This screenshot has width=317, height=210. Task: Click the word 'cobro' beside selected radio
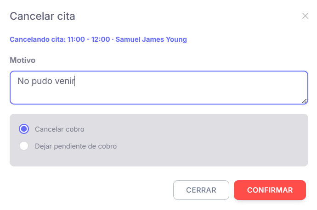(75, 129)
